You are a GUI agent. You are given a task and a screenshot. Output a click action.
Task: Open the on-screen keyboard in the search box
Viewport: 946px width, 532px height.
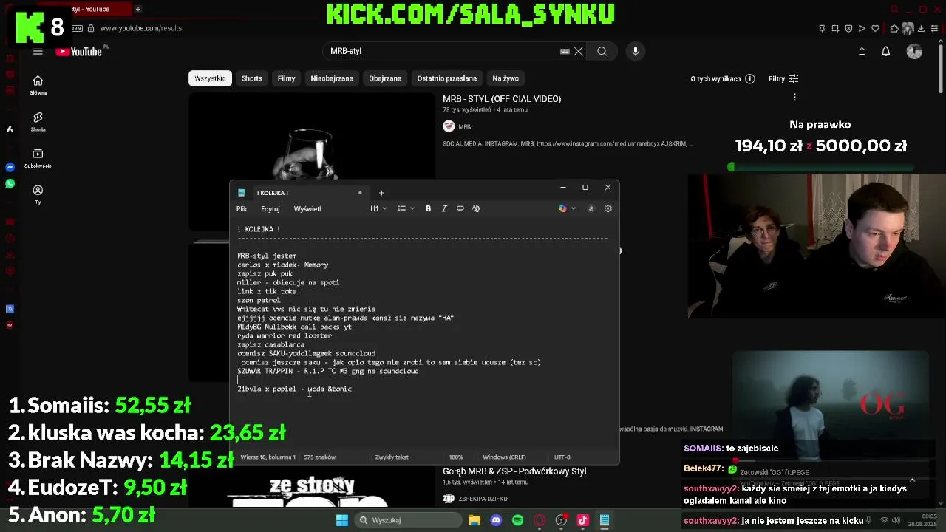tap(565, 51)
